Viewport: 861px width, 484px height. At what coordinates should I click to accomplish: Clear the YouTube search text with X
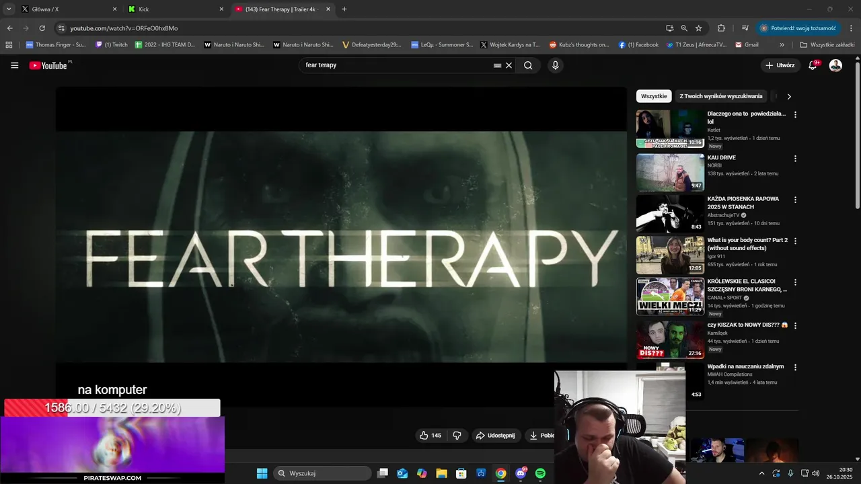point(509,65)
